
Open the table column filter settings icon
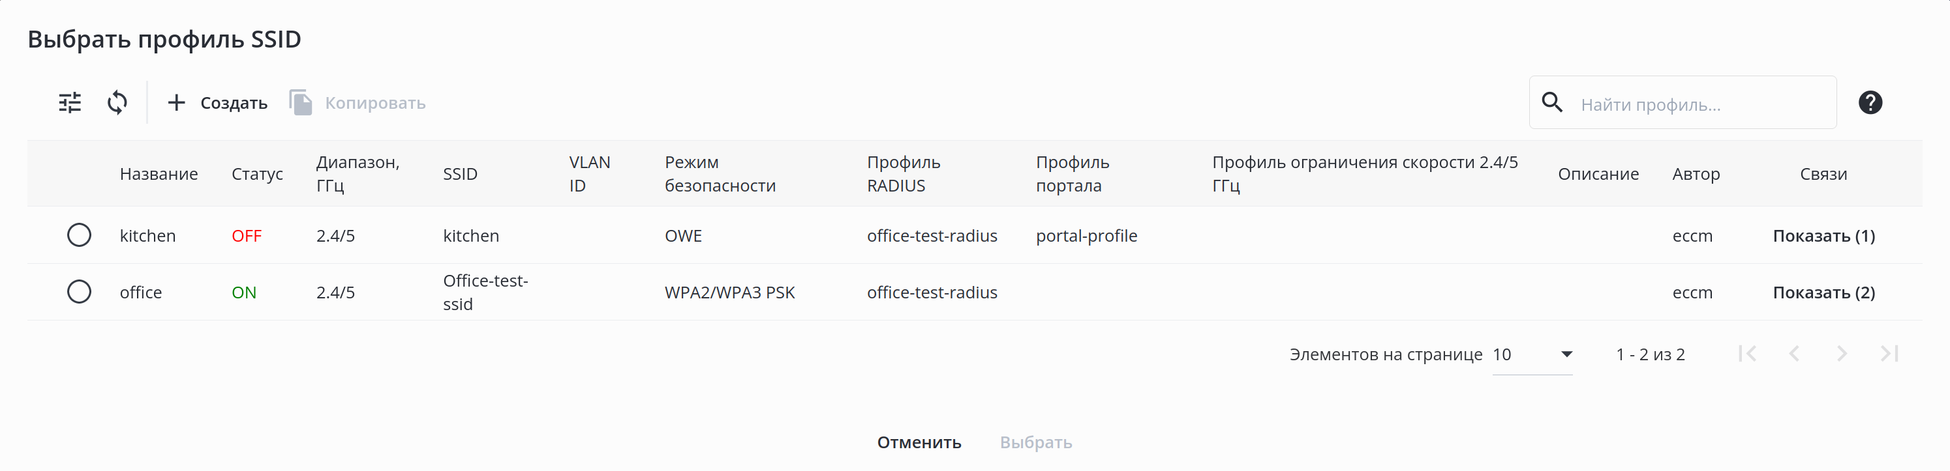[x=70, y=103]
